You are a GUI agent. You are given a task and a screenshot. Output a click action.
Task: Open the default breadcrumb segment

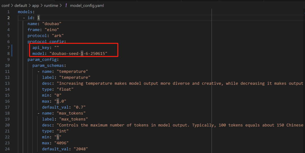coord(21,5)
